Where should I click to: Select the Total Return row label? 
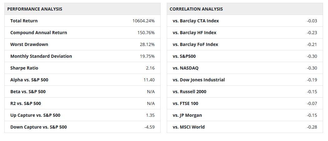point(24,21)
